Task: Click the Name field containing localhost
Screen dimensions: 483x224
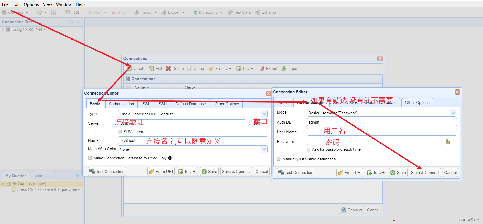Action: click(x=193, y=140)
